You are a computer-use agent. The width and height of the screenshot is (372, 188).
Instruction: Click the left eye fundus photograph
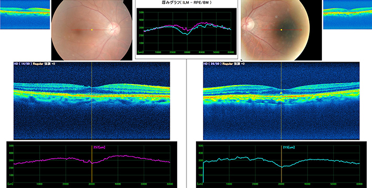coord(91,30)
